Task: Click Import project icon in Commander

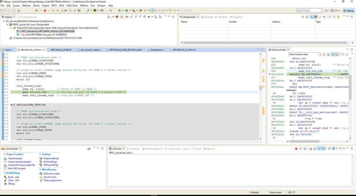Action: point(5,158)
